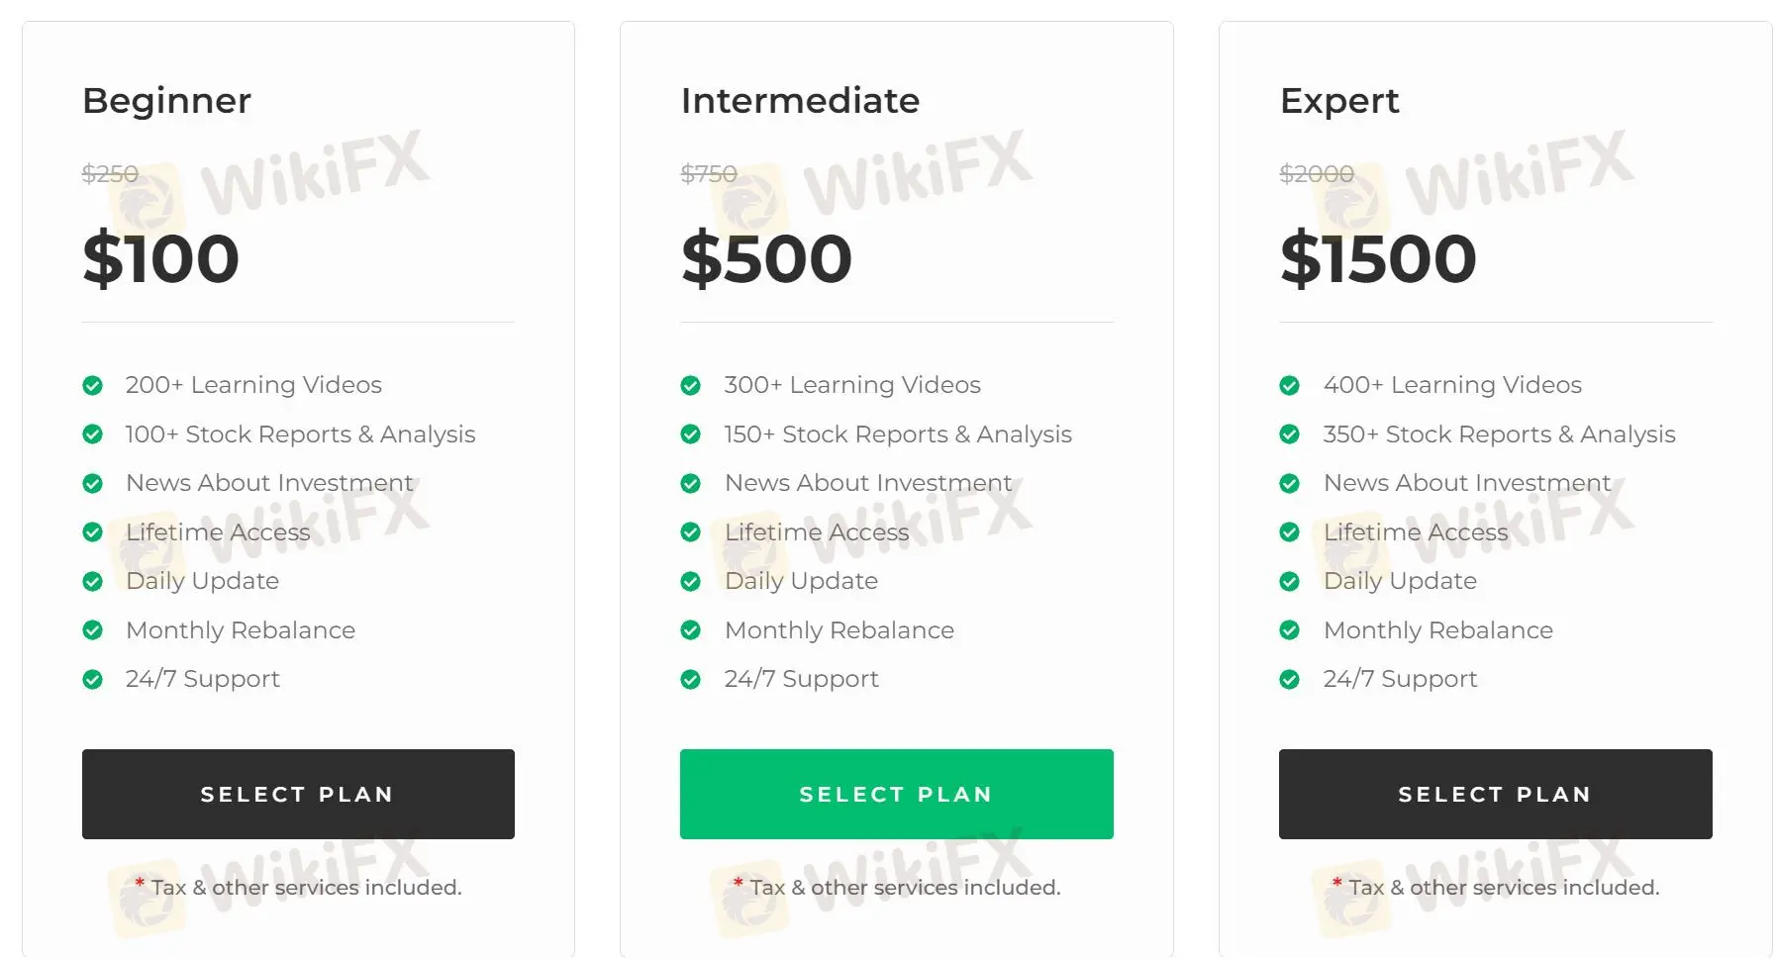Click Select Plan button for Beginner
Screen dimensions: 1777x960
click(298, 794)
